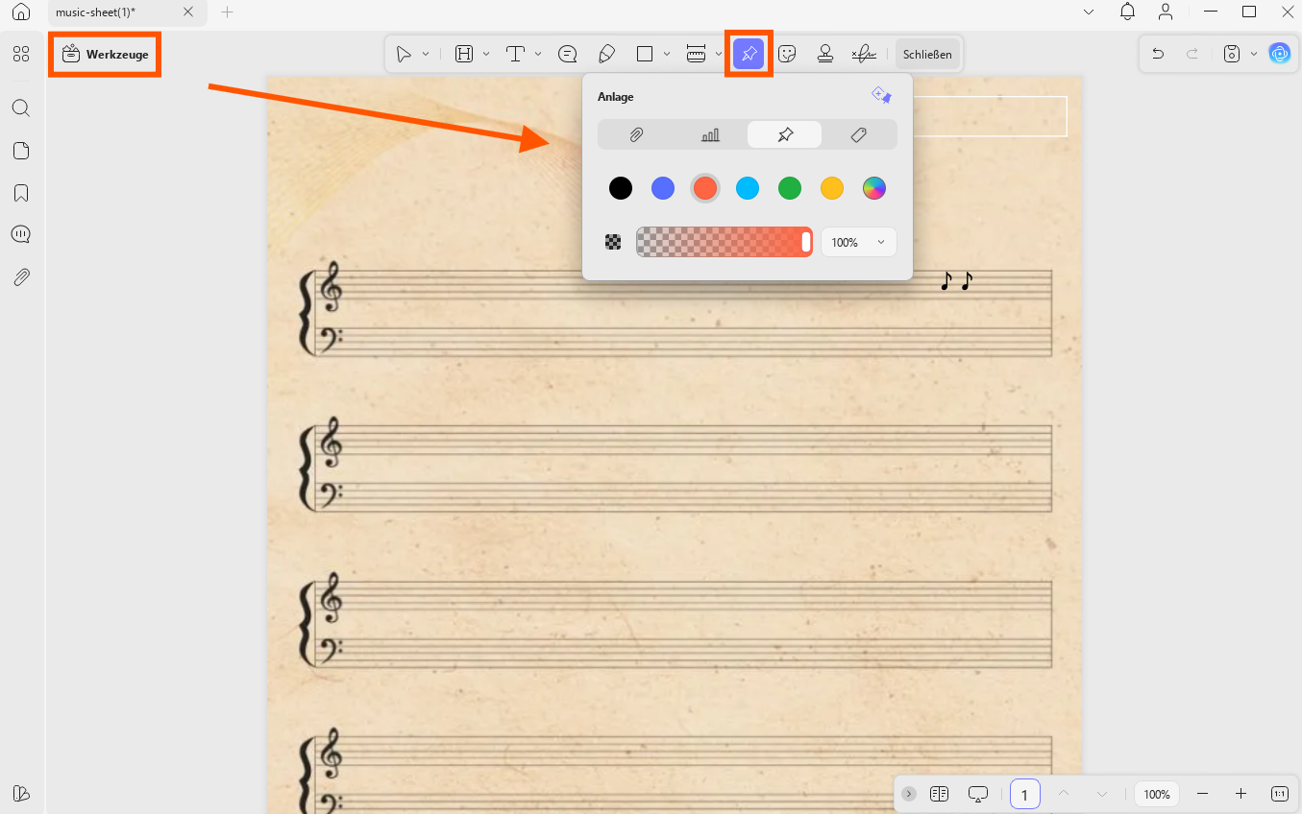Open the search panel in sidebar
This screenshot has height=814, width=1302.
pos(21,108)
